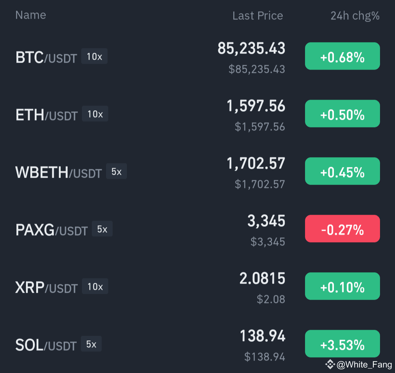Click the 5x leverage badge next to WBETH
The width and height of the screenshot is (395, 373).
pos(116,171)
